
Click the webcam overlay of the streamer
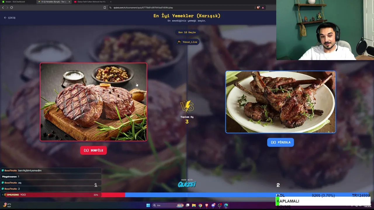[325, 30]
